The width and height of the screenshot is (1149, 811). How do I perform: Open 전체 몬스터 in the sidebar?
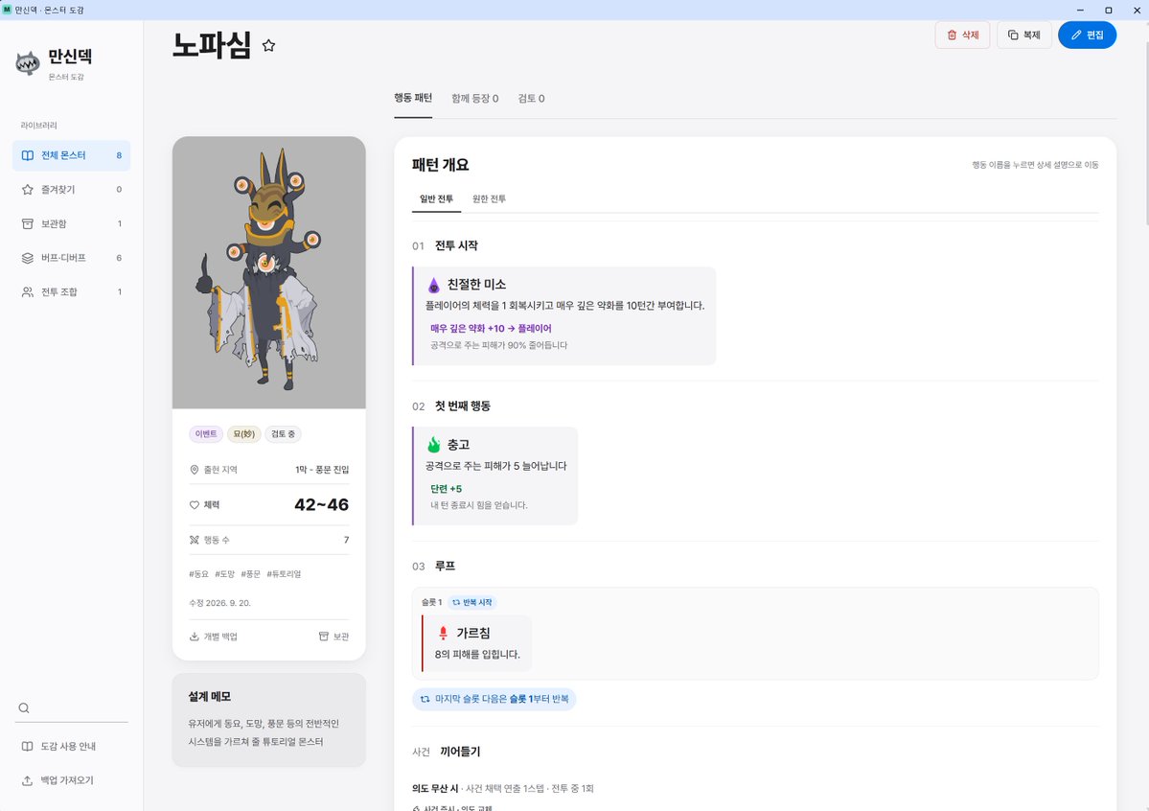click(x=71, y=155)
